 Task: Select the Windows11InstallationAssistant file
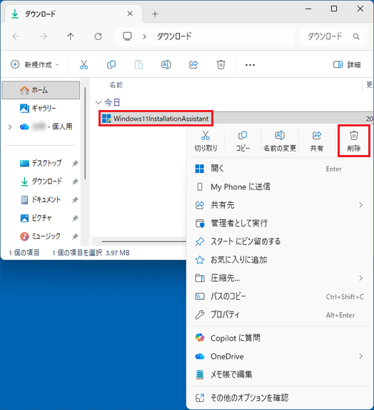tap(156, 119)
